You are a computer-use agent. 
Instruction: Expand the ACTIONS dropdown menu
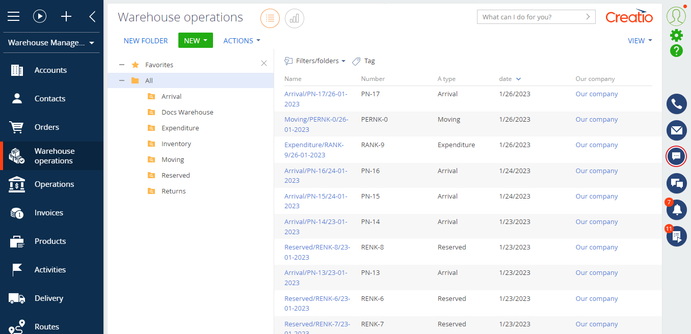242,41
